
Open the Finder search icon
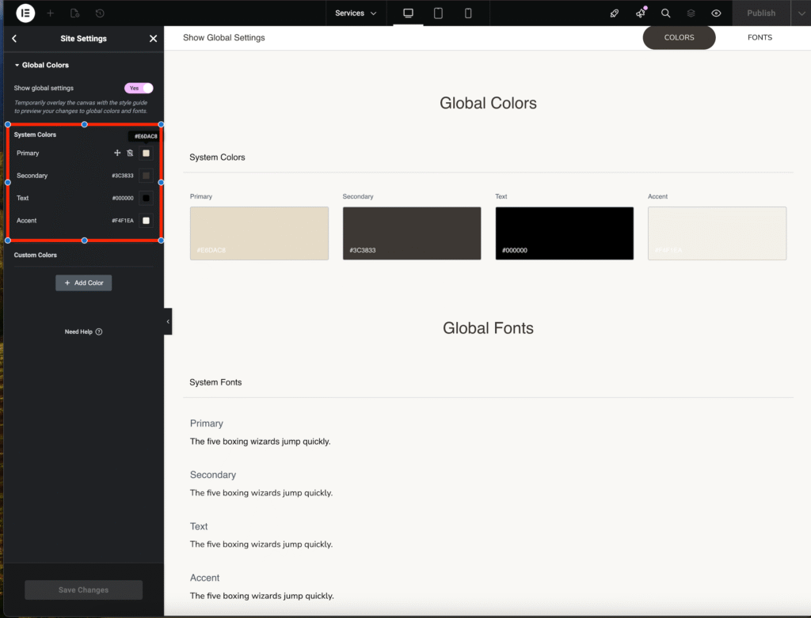click(x=666, y=13)
